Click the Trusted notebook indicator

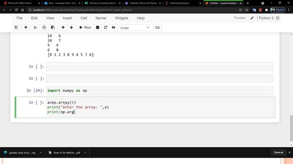(239, 18)
